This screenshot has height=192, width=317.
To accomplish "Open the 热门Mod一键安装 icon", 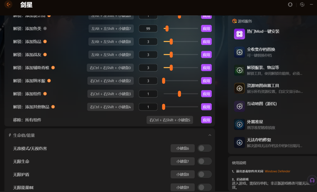I will 239,34.
